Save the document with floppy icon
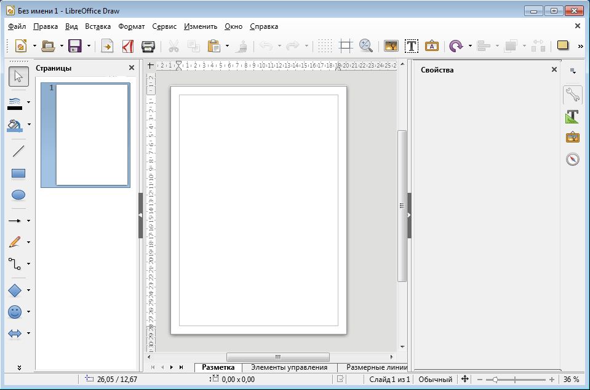The height and width of the screenshot is (390, 590). tap(75, 46)
